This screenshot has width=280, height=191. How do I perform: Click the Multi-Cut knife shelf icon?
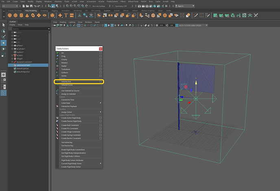tap(196, 15)
